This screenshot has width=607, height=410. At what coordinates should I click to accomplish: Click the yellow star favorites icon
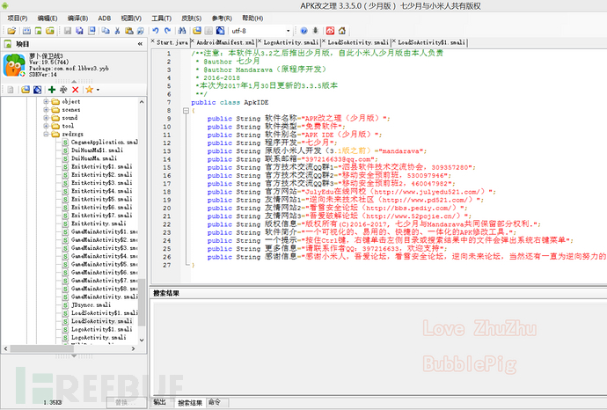pos(90,90)
